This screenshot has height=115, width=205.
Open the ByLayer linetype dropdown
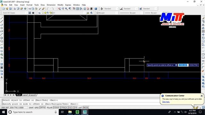[142, 13]
